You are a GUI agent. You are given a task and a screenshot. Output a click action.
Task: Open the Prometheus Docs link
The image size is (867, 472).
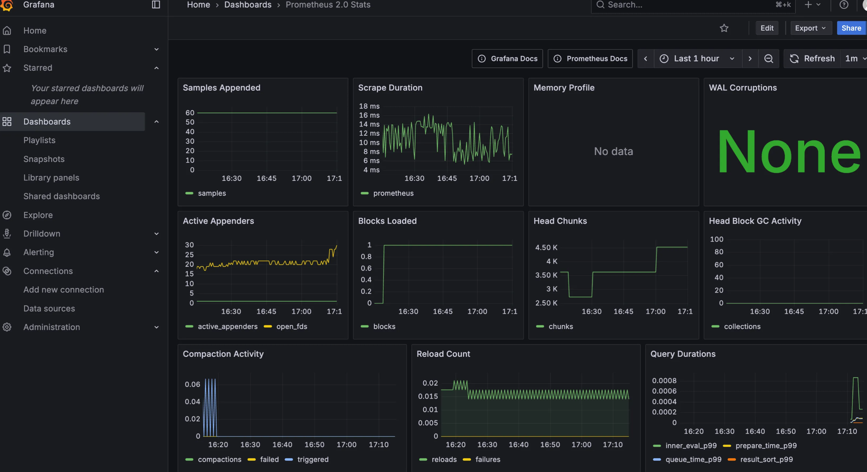pos(590,58)
